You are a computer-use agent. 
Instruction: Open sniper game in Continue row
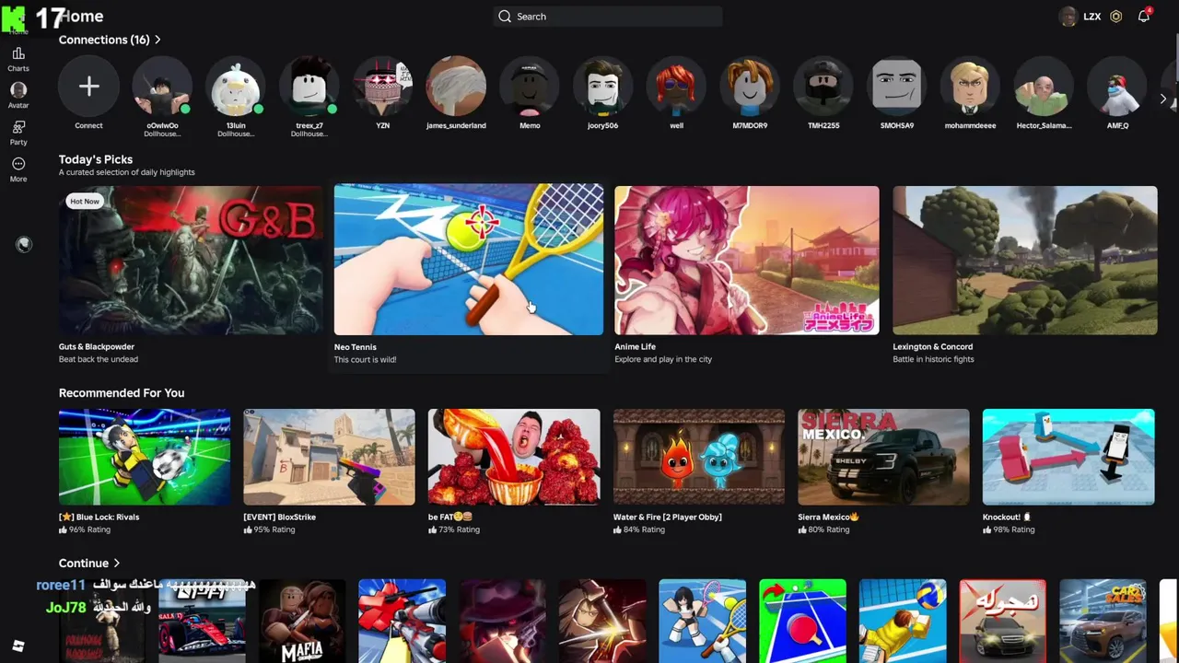[402, 621]
